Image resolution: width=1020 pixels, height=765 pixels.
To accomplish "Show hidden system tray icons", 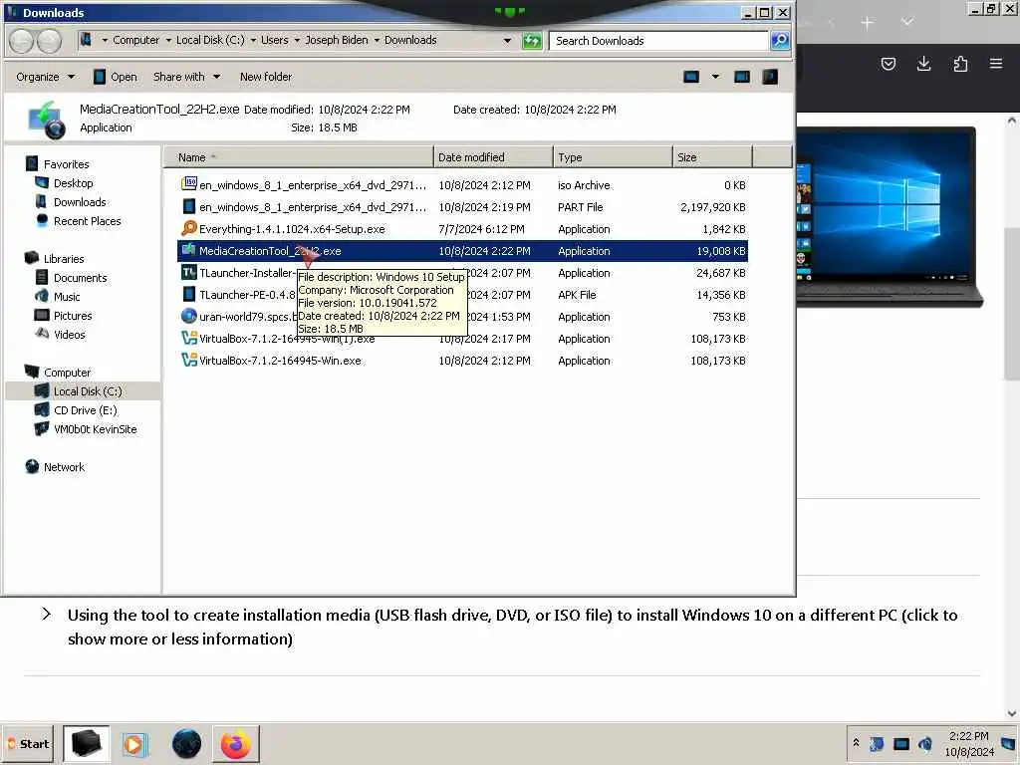I will [856, 743].
